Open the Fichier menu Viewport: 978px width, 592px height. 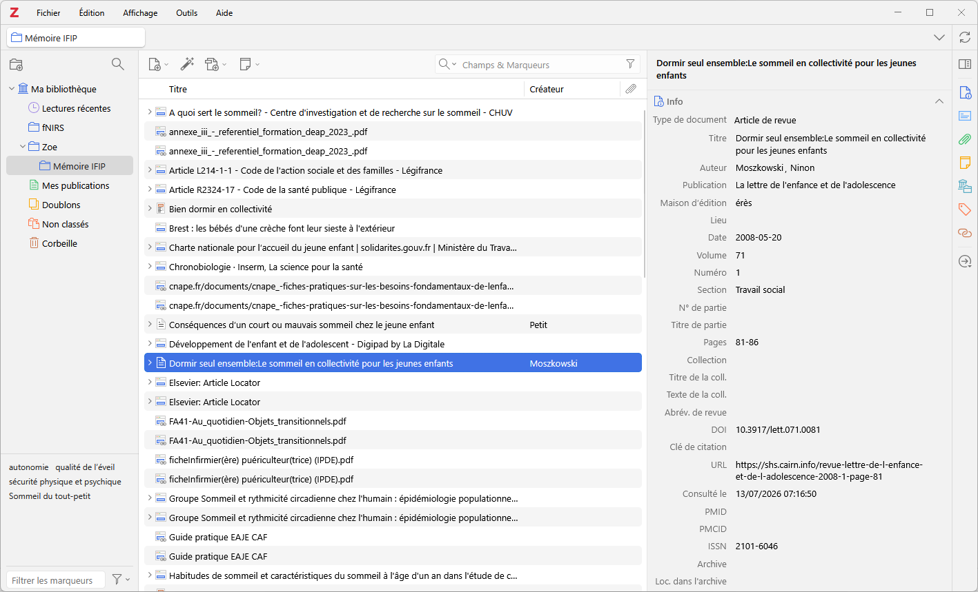pyautogui.click(x=48, y=12)
